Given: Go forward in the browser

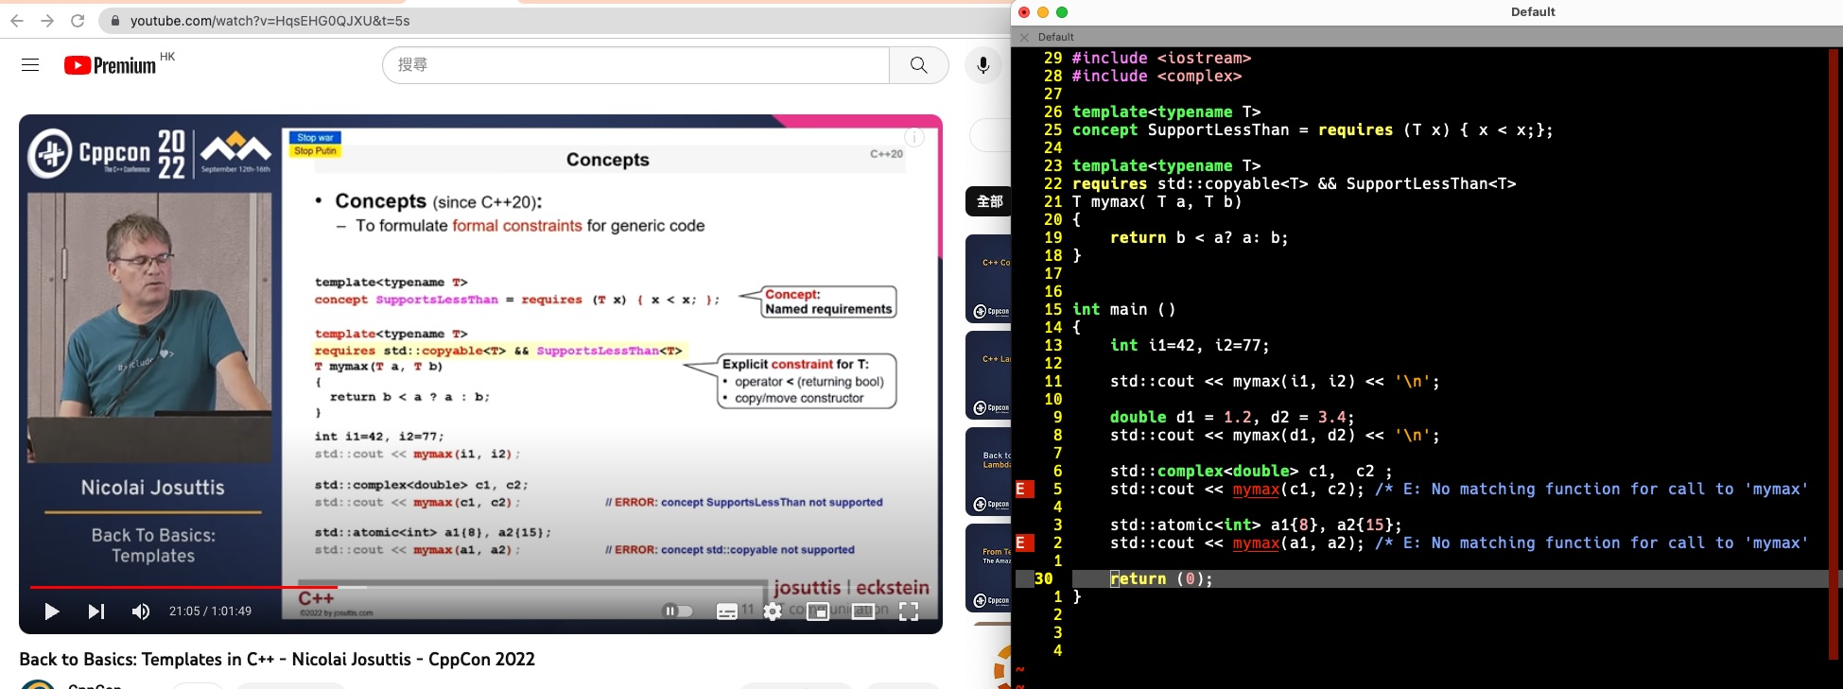Looking at the screenshot, I should pos(47,20).
